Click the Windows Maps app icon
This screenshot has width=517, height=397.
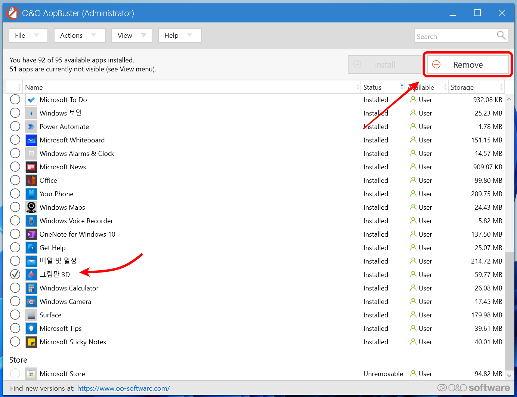click(31, 207)
